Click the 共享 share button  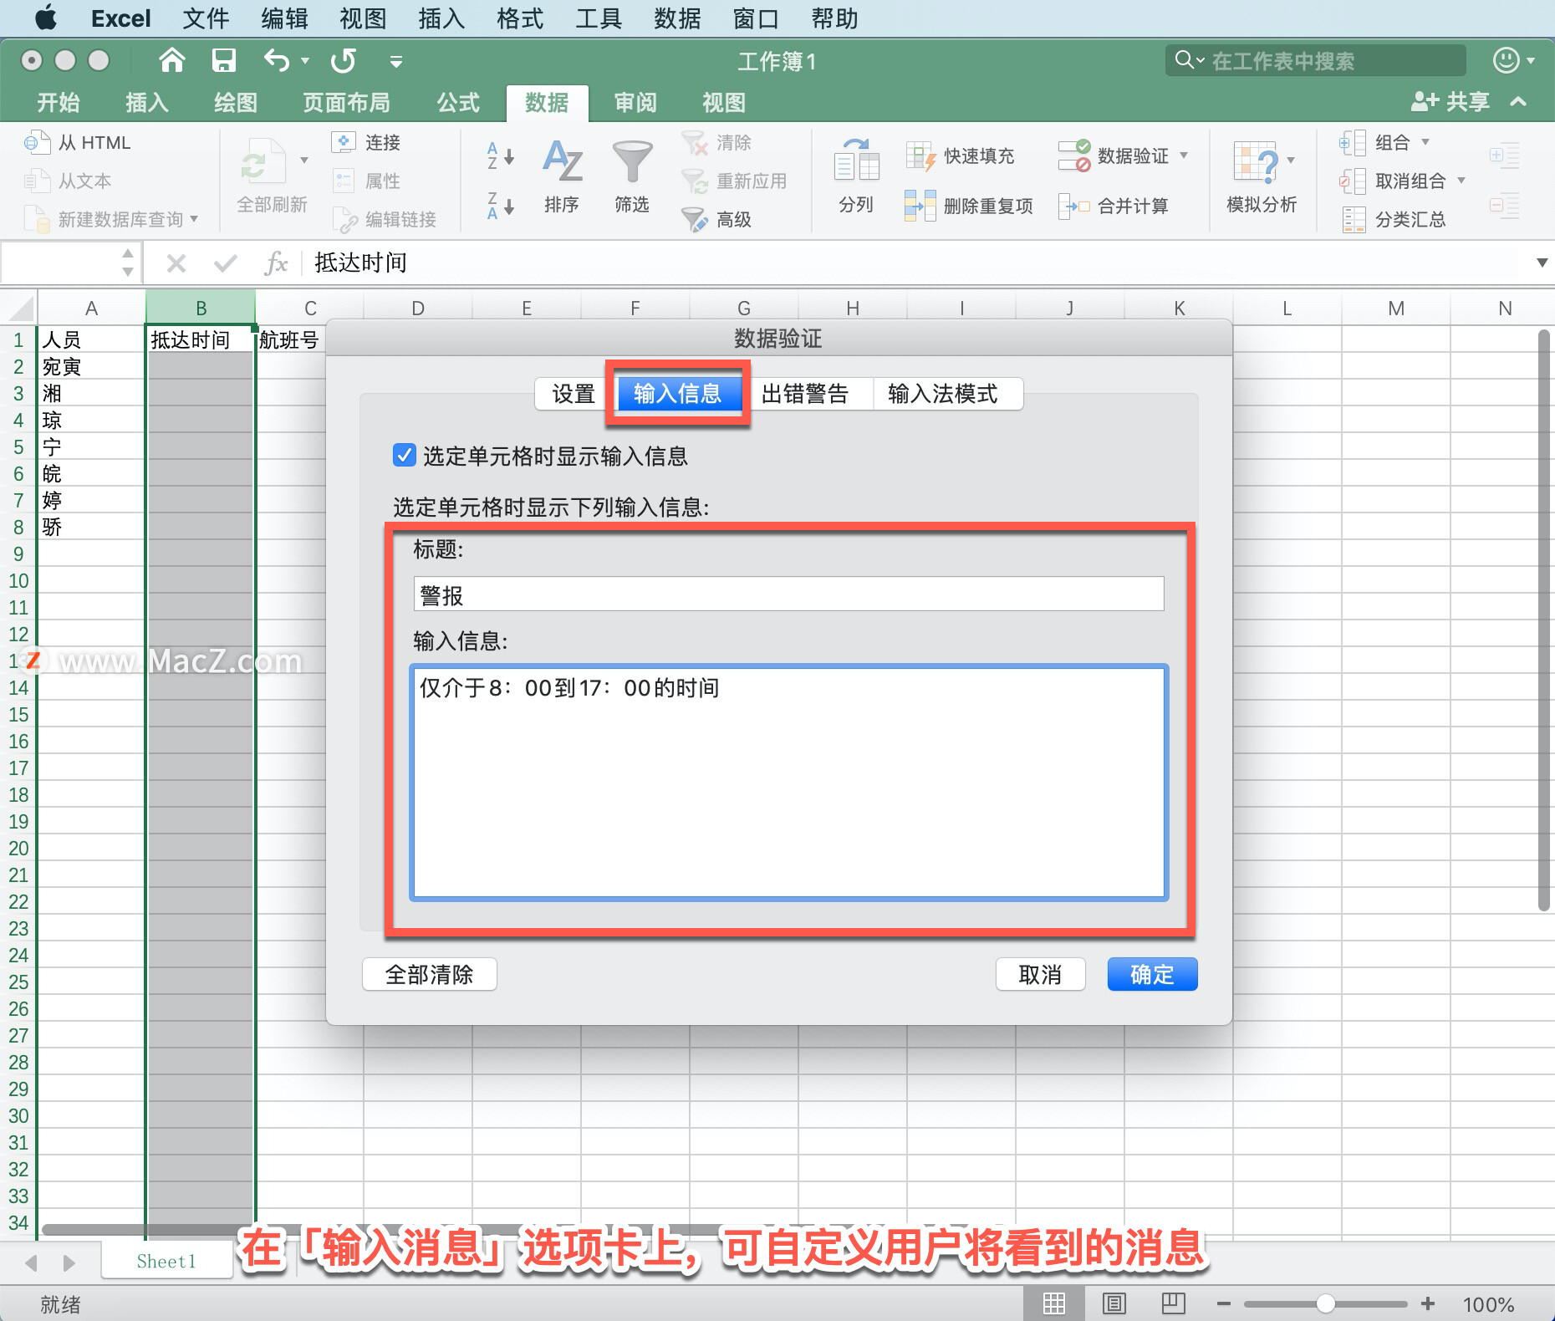pyautogui.click(x=1451, y=102)
